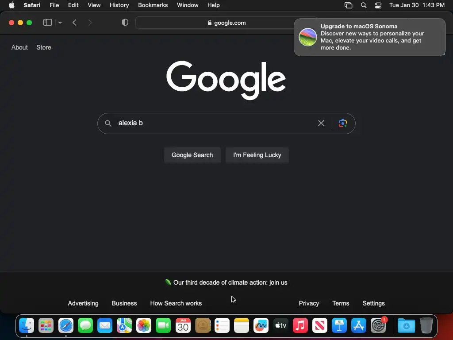Open Mail from the Dock
The image size is (453, 340).
point(104,326)
